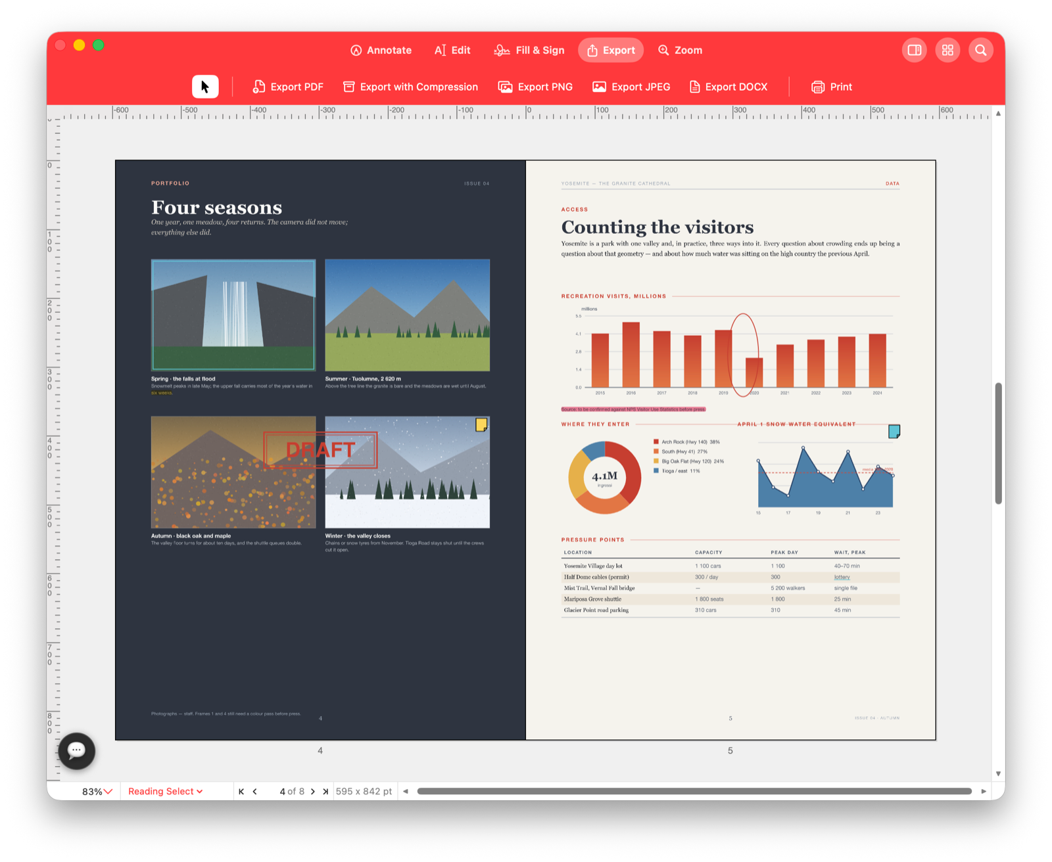Select the Spring falls at flood photo
The width and height of the screenshot is (1052, 862).
click(233, 315)
